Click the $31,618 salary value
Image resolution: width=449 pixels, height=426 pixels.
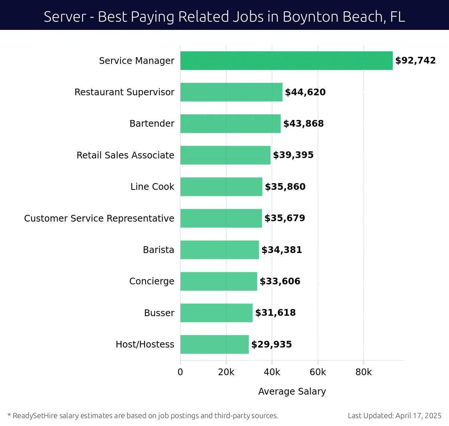pos(275,313)
